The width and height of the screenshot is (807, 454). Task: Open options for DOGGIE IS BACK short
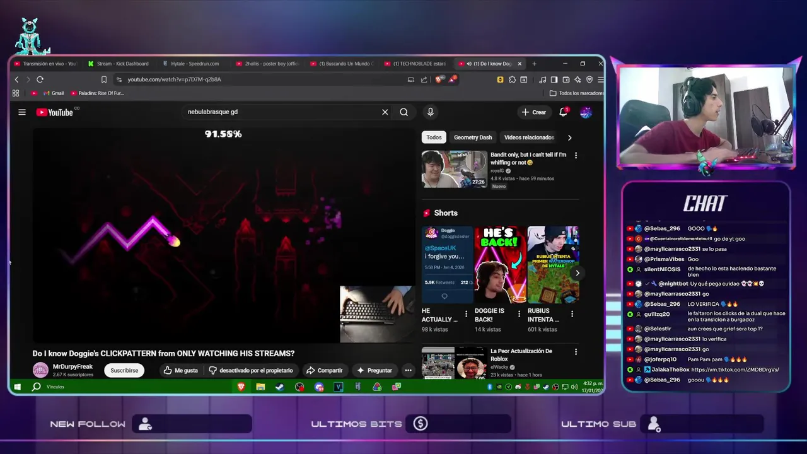point(520,314)
